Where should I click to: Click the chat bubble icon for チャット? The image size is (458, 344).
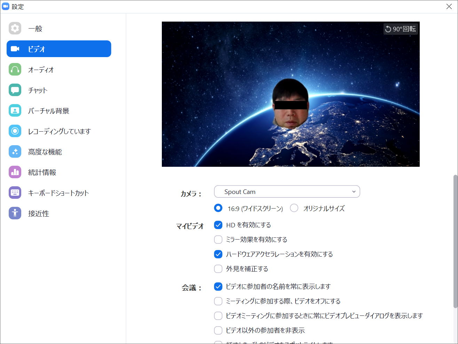15,90
